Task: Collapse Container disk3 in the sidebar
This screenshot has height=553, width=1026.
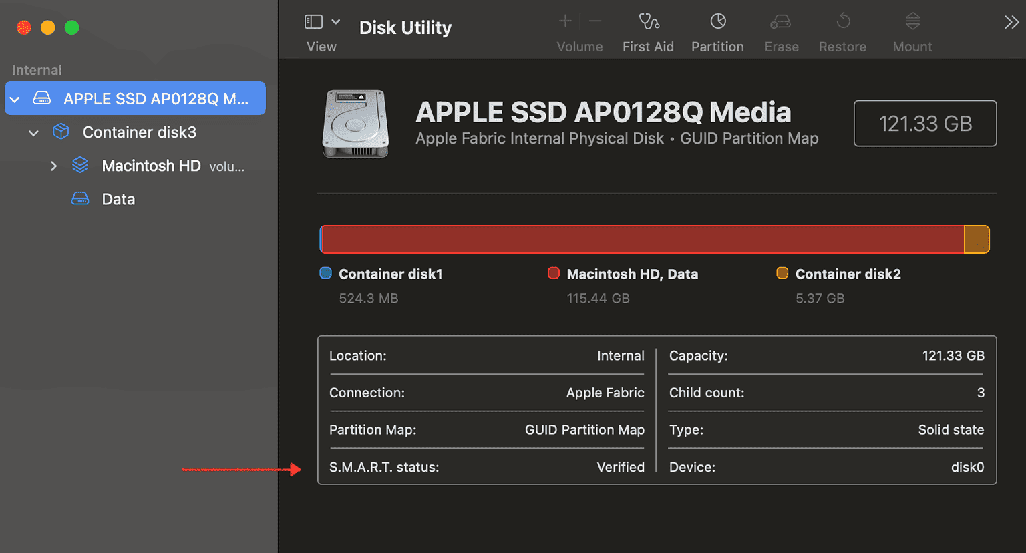Action: click(x=33, y=132)
